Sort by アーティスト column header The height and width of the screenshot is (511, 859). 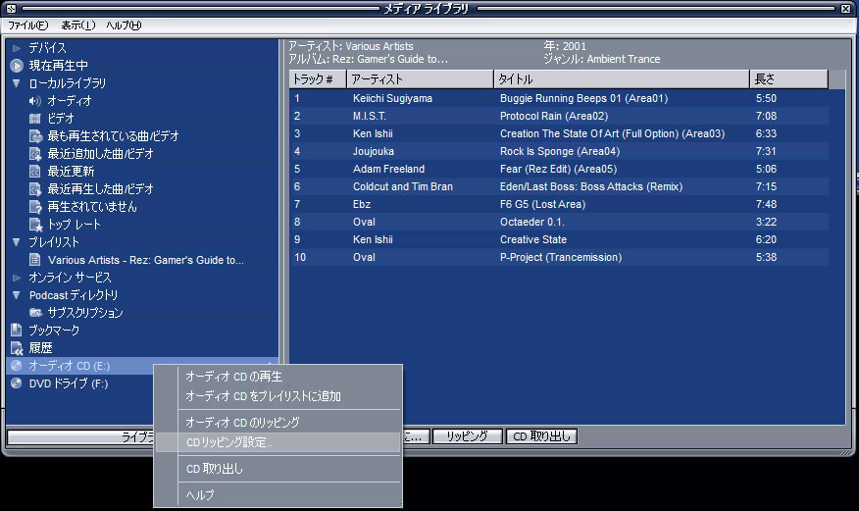[421, 79]
